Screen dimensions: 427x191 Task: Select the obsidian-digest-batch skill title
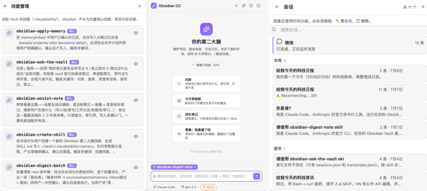[x=41, y=165]
